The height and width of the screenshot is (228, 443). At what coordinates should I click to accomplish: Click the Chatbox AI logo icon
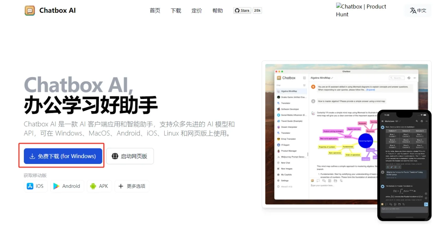[x=29, y=10]
